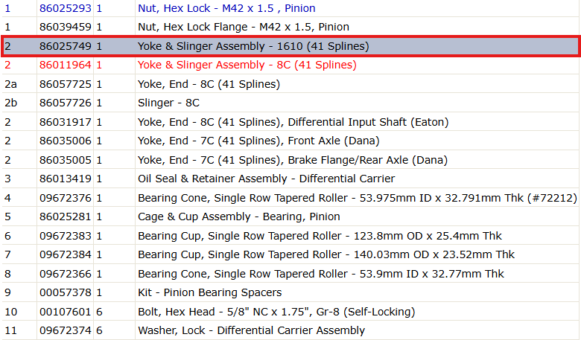
Task: Select the Slinger - 8C row
Action: pyautogui.click(x=290, y=103)
